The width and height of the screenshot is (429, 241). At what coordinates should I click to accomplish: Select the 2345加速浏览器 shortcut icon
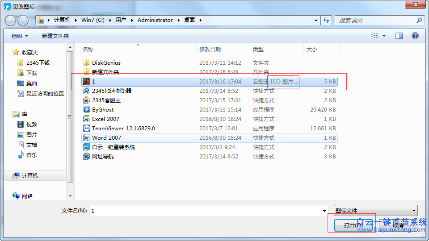click(86, 91)
